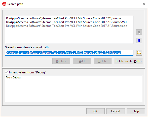Close the Search path dialog
The height and width of the screenshot is (117, 148).
[144, 4]
